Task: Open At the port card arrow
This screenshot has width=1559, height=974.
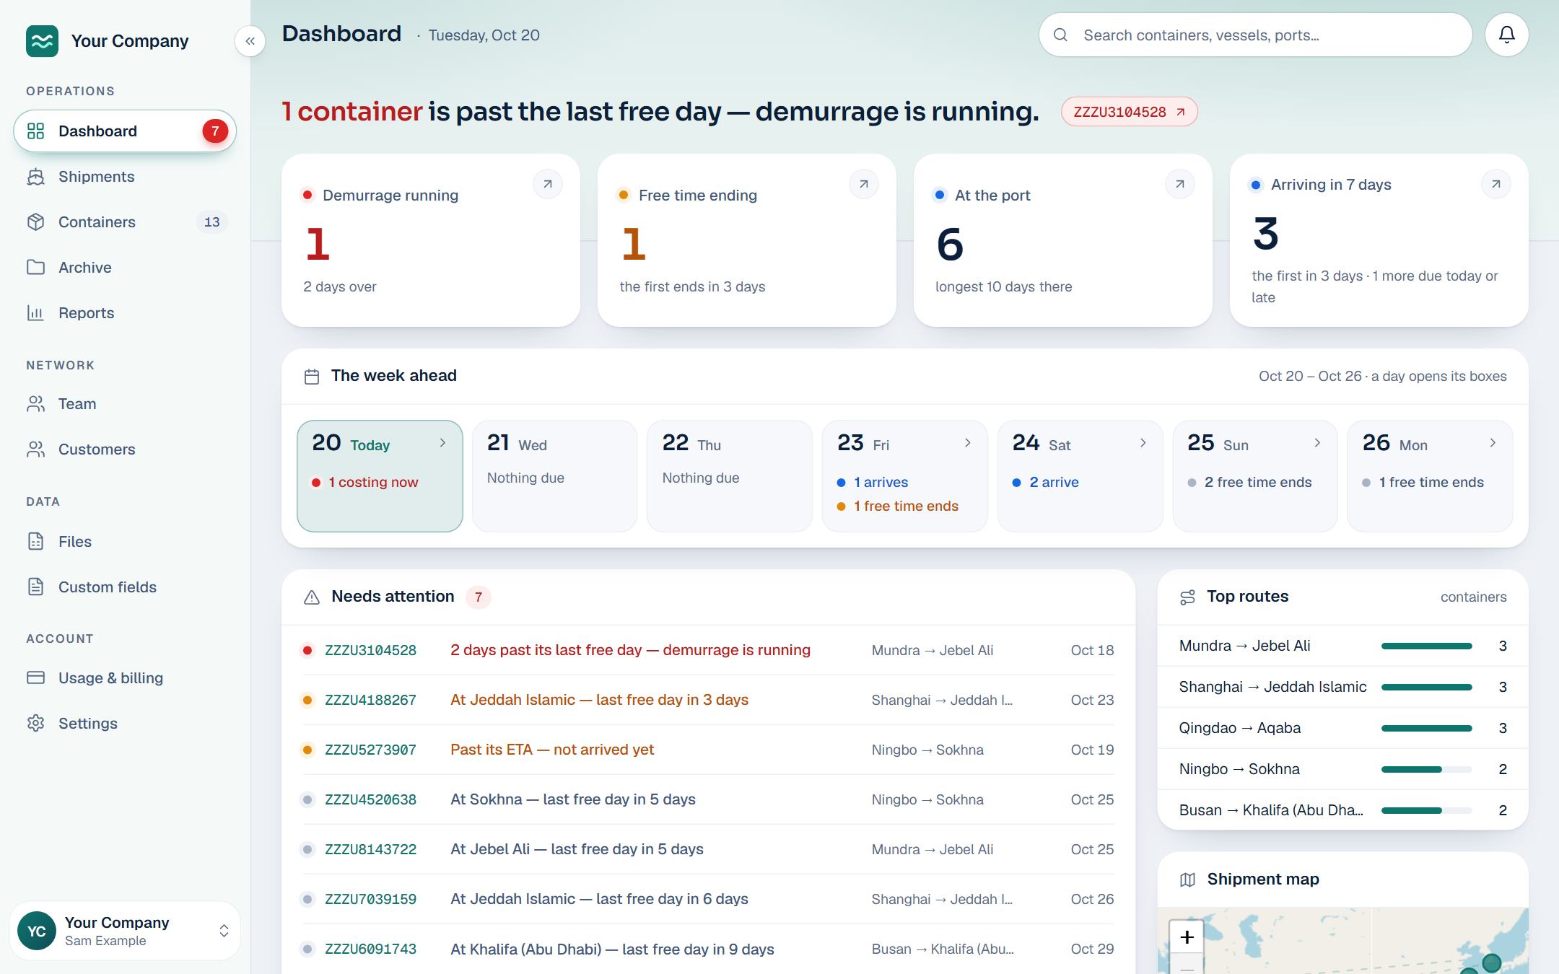Action: 1180,184
